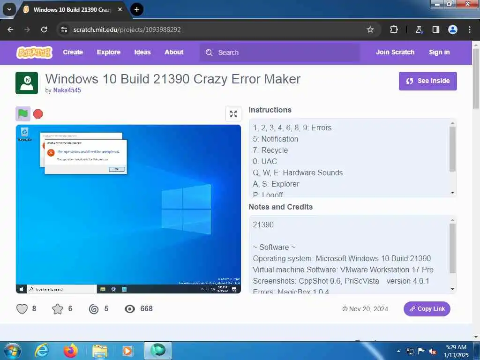Image resolution: width=480 pixels, height=360 pixels.
Task: Select the Windows 10 Build 21390 tab
Action: tap(71, 10)
